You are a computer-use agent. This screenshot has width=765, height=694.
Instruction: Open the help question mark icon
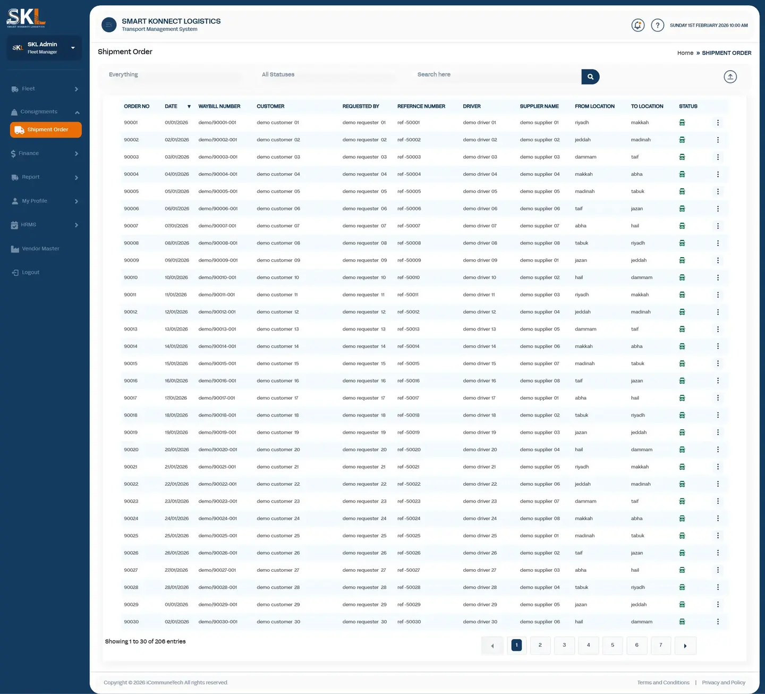pos(658,25)
